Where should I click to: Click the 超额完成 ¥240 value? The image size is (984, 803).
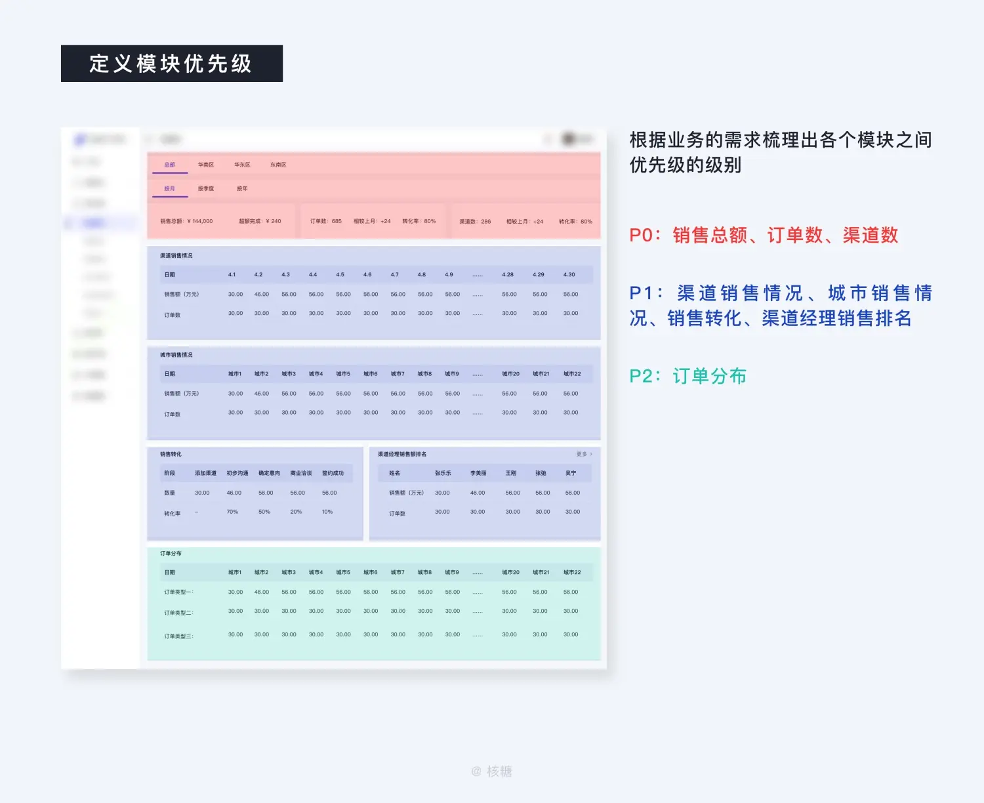(260, 221)
